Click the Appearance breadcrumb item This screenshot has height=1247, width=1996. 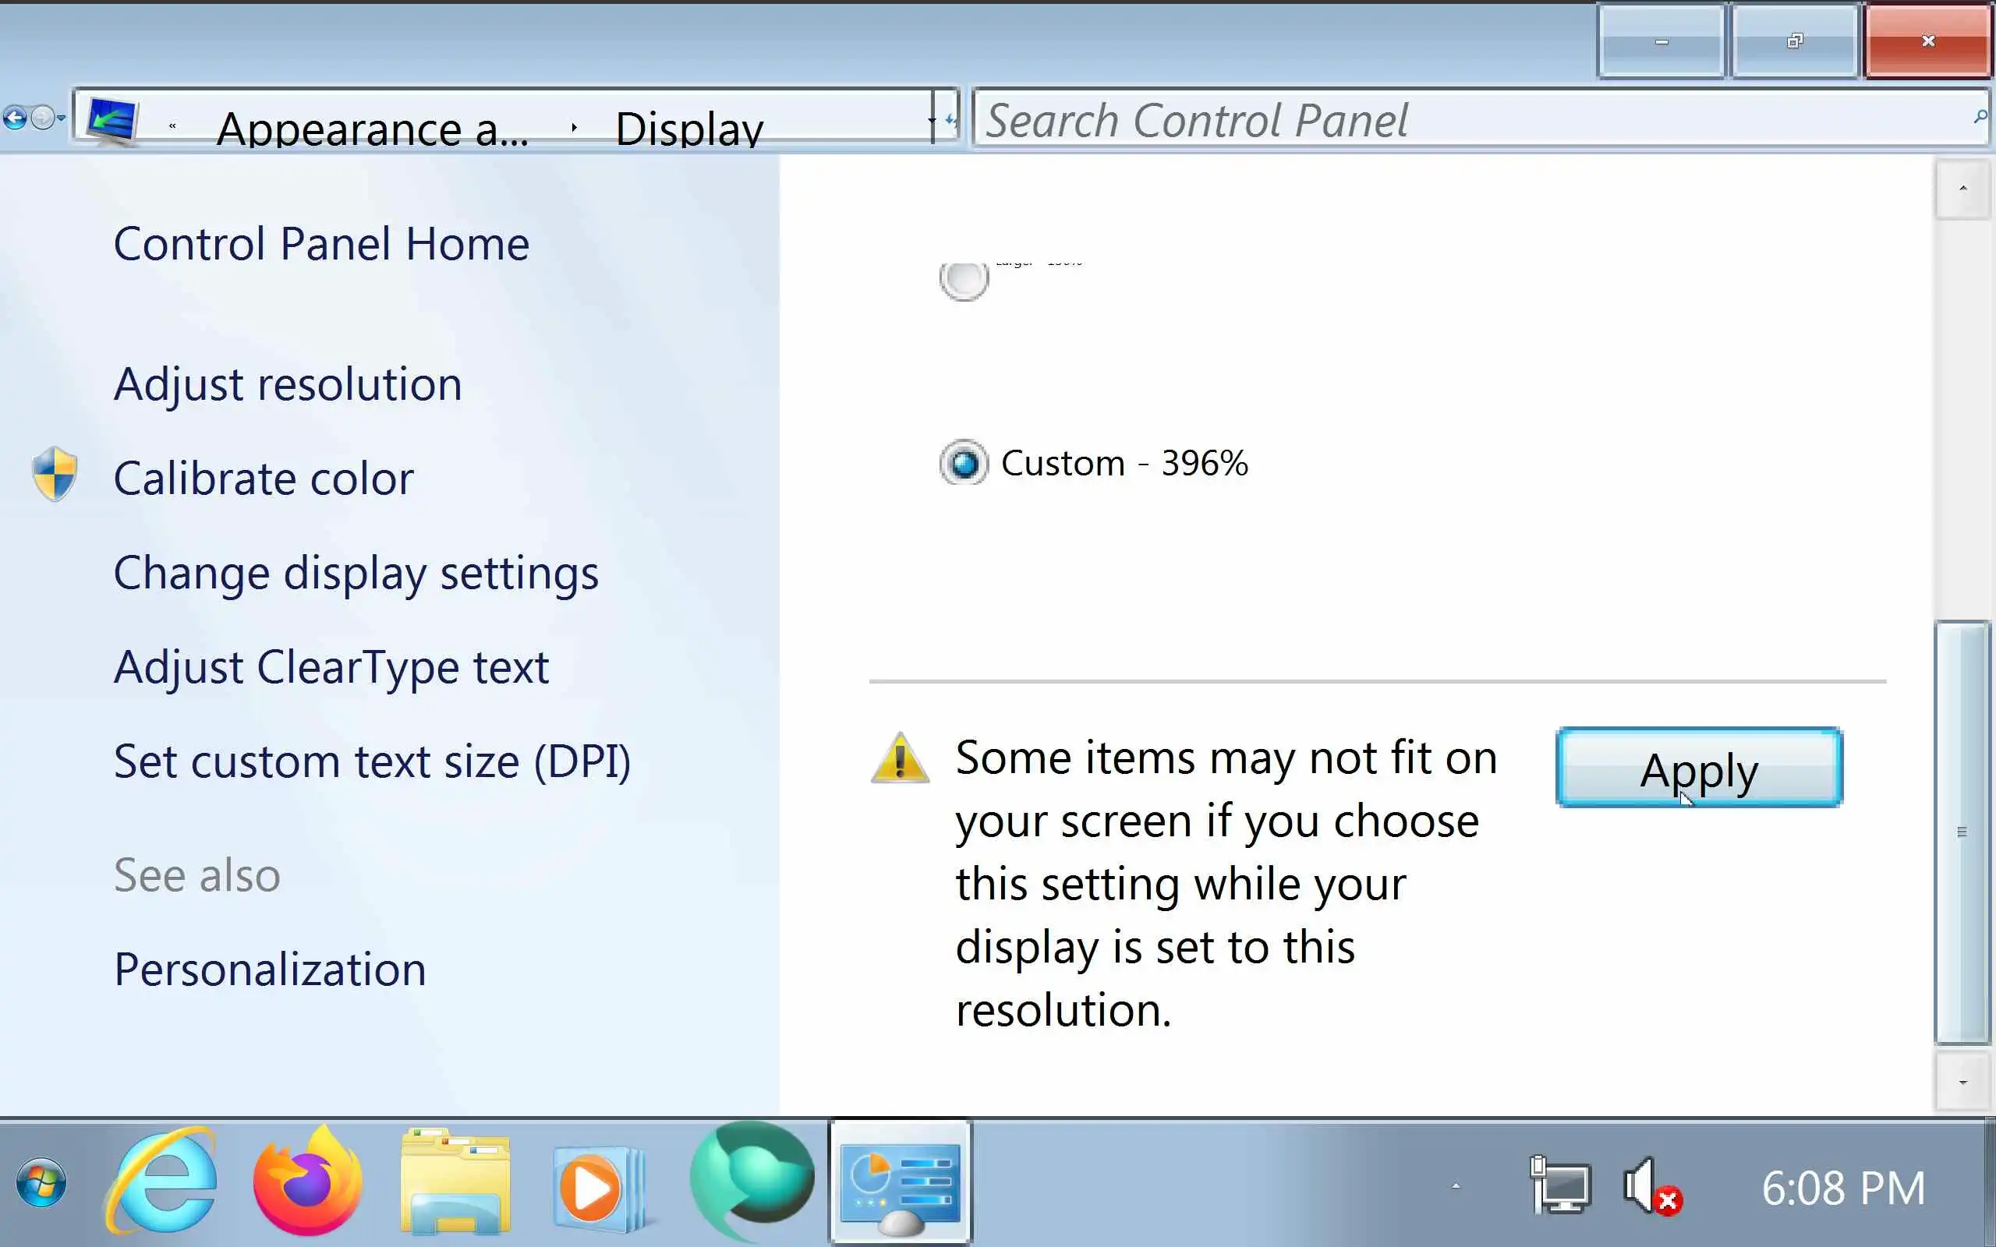pyautogui.click(x=371, y=129)
